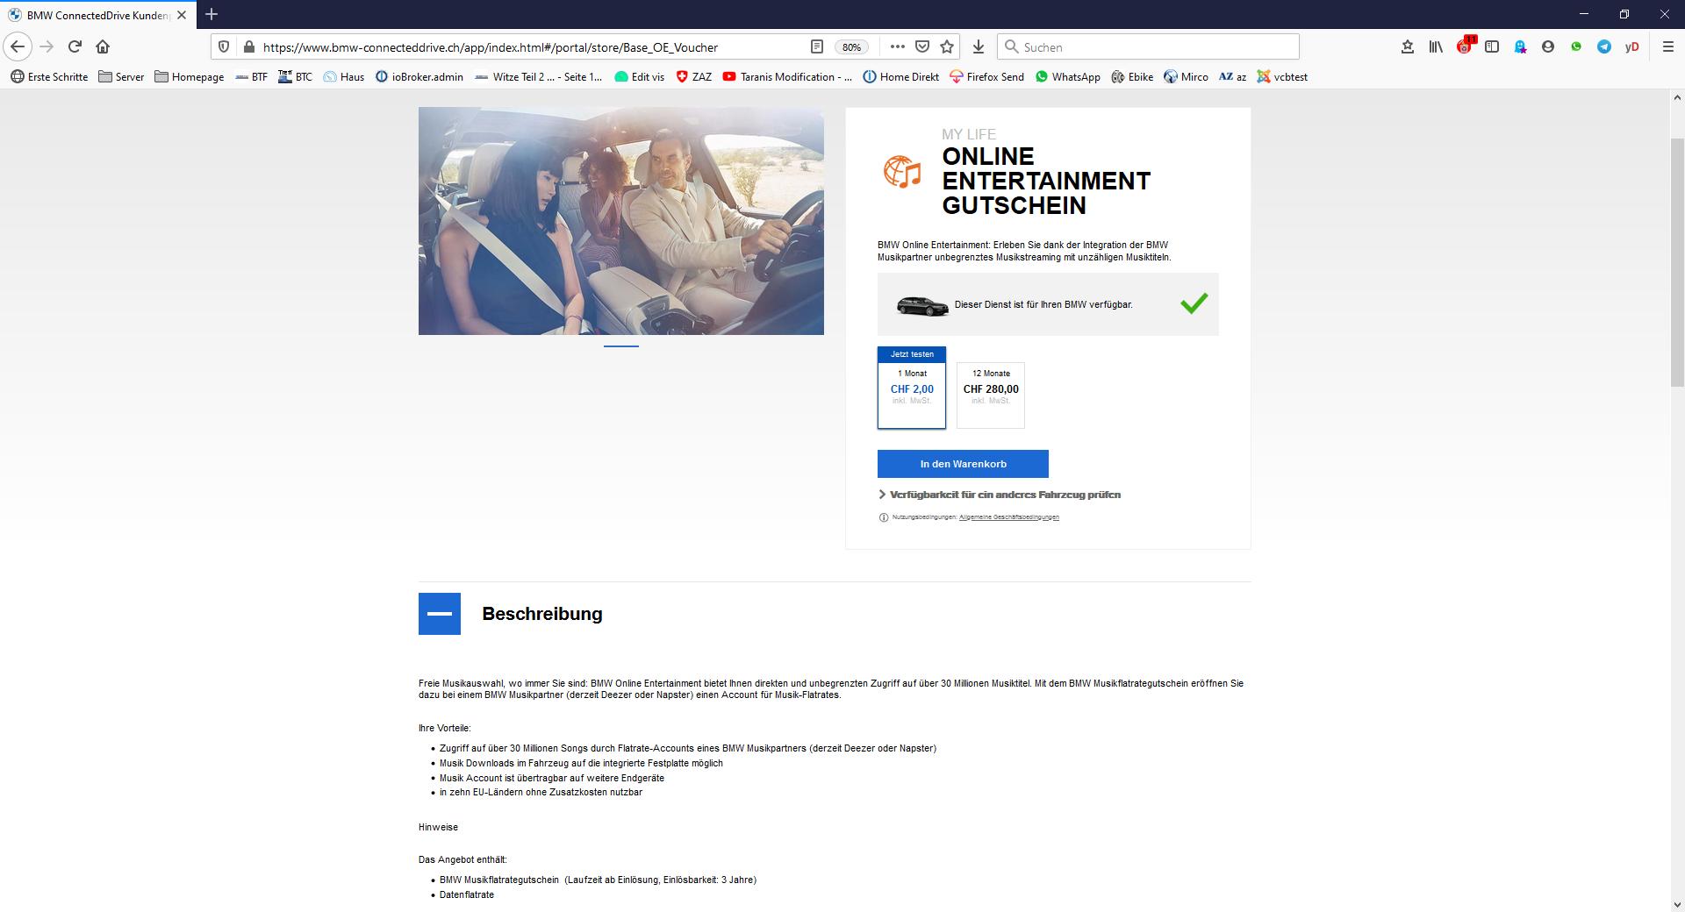Toggle reader view for this page
Screen dimensions: 1685x912
click(816, 46)
